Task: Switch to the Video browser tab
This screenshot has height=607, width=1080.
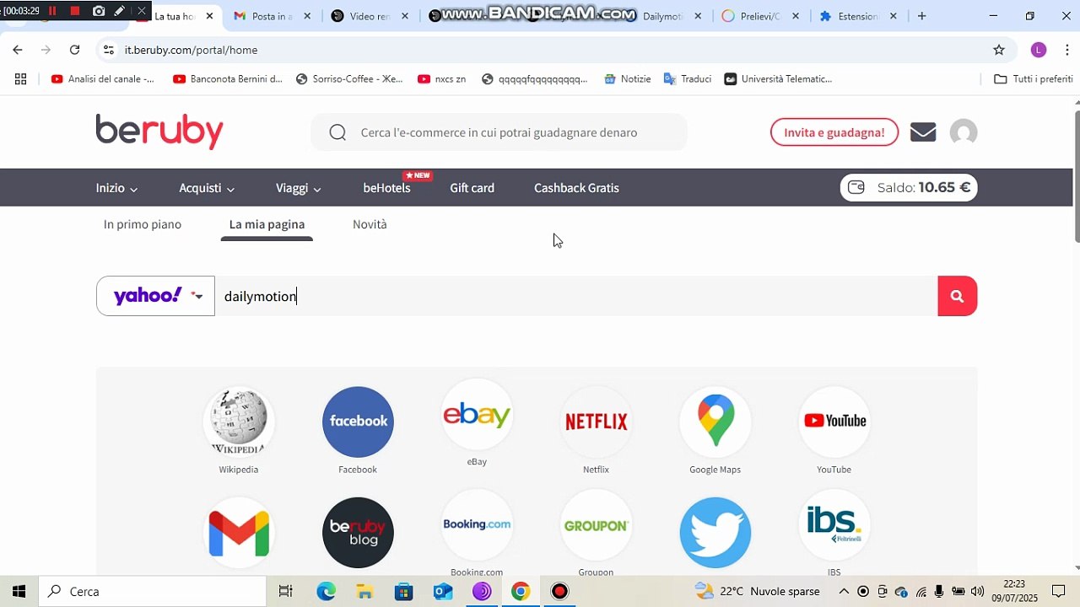Action: click(x=370, y=16)
